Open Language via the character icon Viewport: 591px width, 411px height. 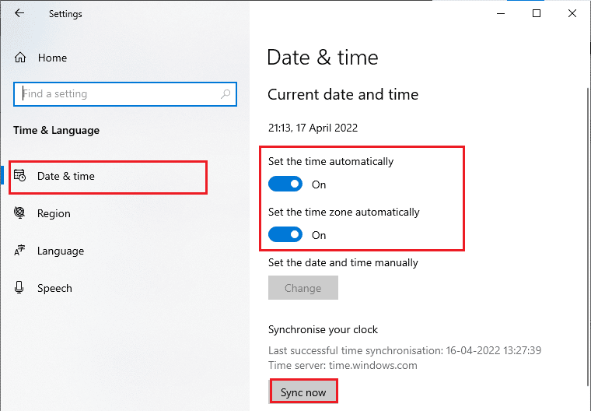[19, 250]
